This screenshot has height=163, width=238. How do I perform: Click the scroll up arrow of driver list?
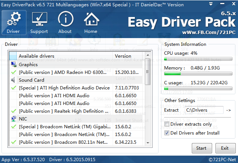[148, 55]
